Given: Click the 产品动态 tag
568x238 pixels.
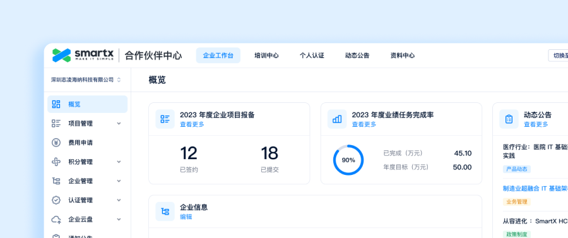Looking at the screenshot, I should click(516, 169).
